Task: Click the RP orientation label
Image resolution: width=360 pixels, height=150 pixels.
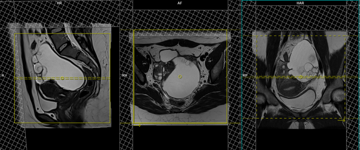Action: [245, 75]
